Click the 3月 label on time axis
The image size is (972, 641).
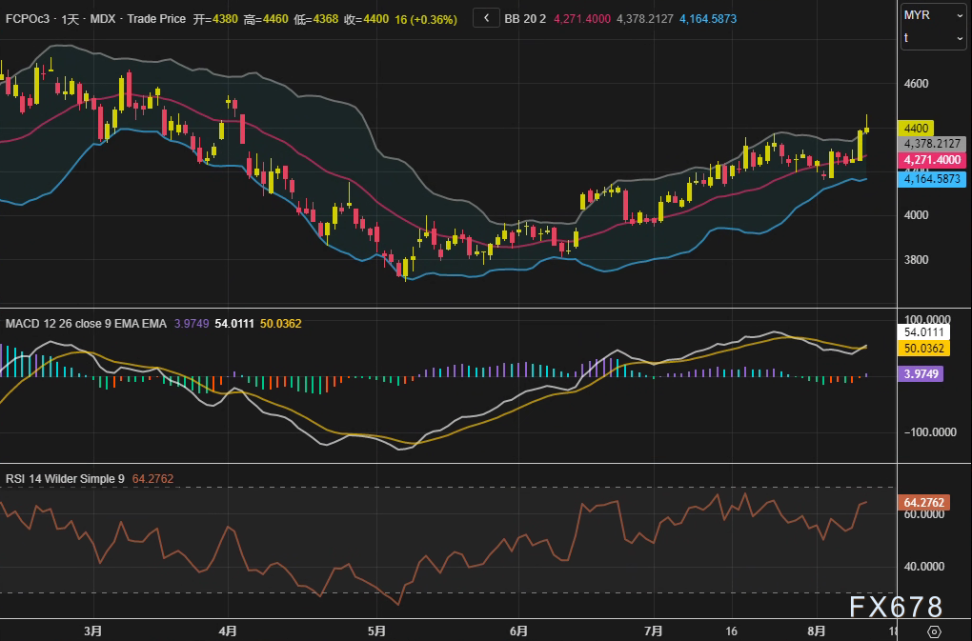[x=92, y=631]
